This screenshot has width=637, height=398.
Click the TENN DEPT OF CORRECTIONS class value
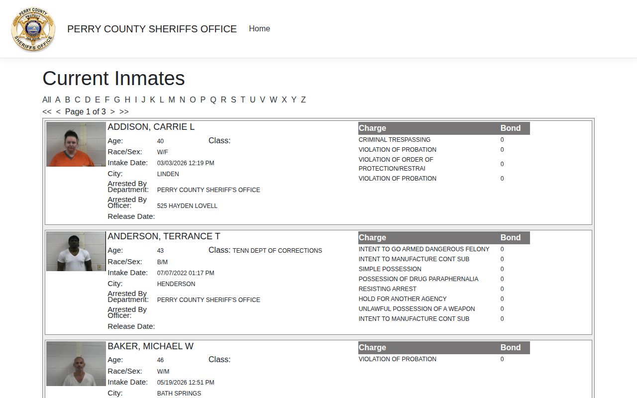coord(277,251)
